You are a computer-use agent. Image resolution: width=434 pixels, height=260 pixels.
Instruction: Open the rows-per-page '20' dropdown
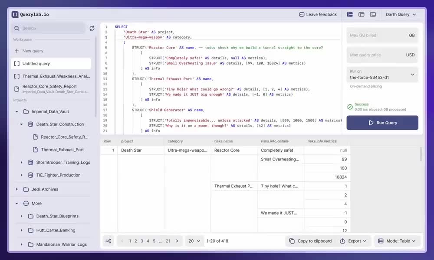194,240
